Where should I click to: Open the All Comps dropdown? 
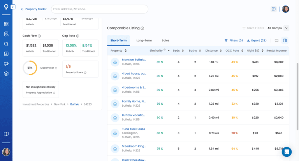point(278,28)
